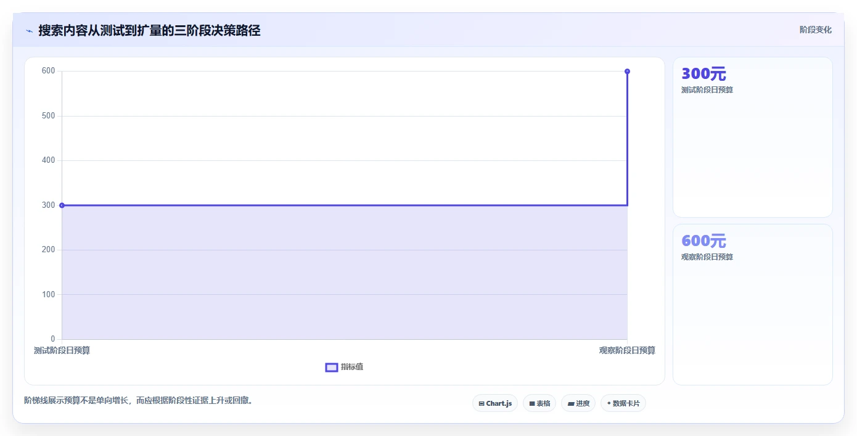857x436 pixels.
Task: Click y-axis tick label 600
Action: click(x=49, y=71)
